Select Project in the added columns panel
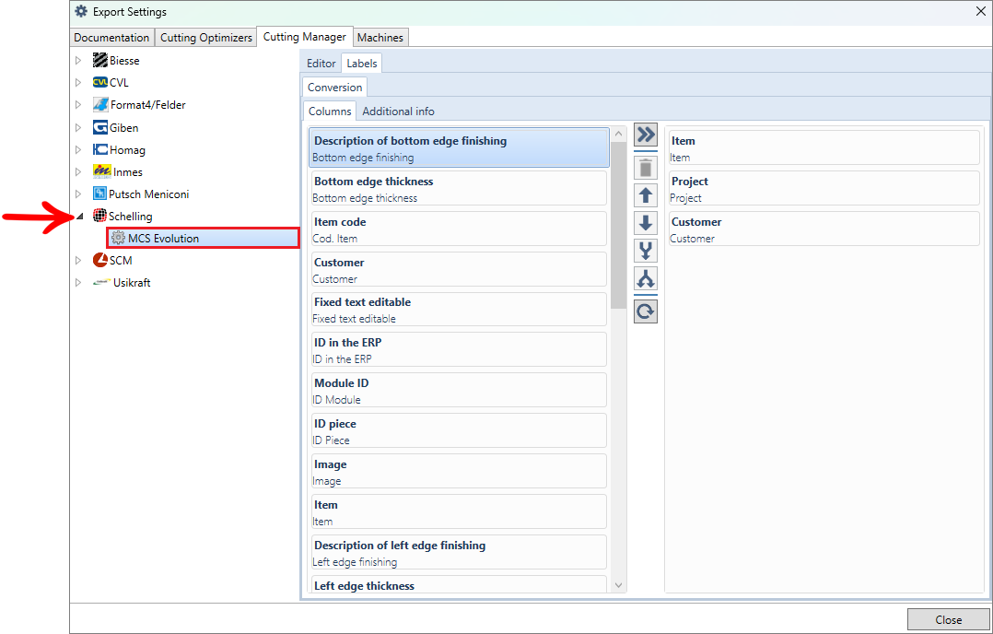993x634 pixels. pos(824,189)
